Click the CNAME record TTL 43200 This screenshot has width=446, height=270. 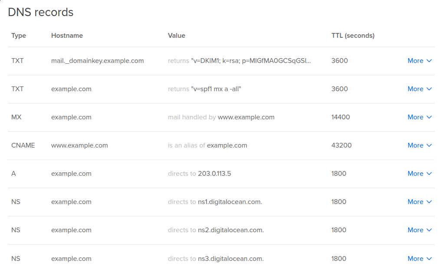click(341, 145)
